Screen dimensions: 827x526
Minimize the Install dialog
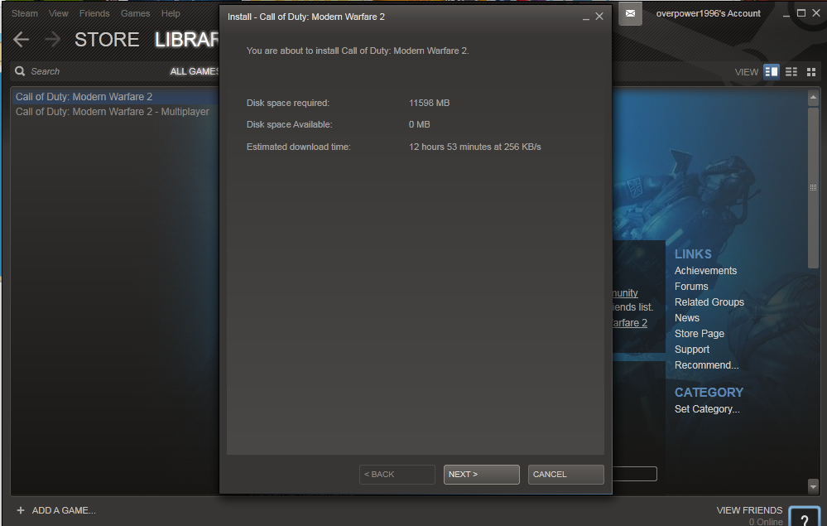(x=586, y=17)
